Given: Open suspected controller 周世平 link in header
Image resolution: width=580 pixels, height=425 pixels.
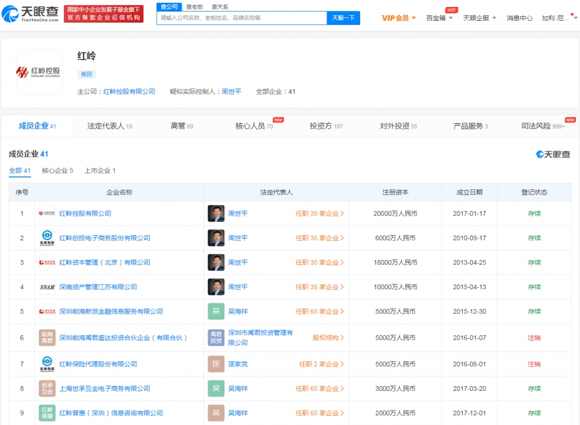Looking at the screenshot, I should pos(231,91).
